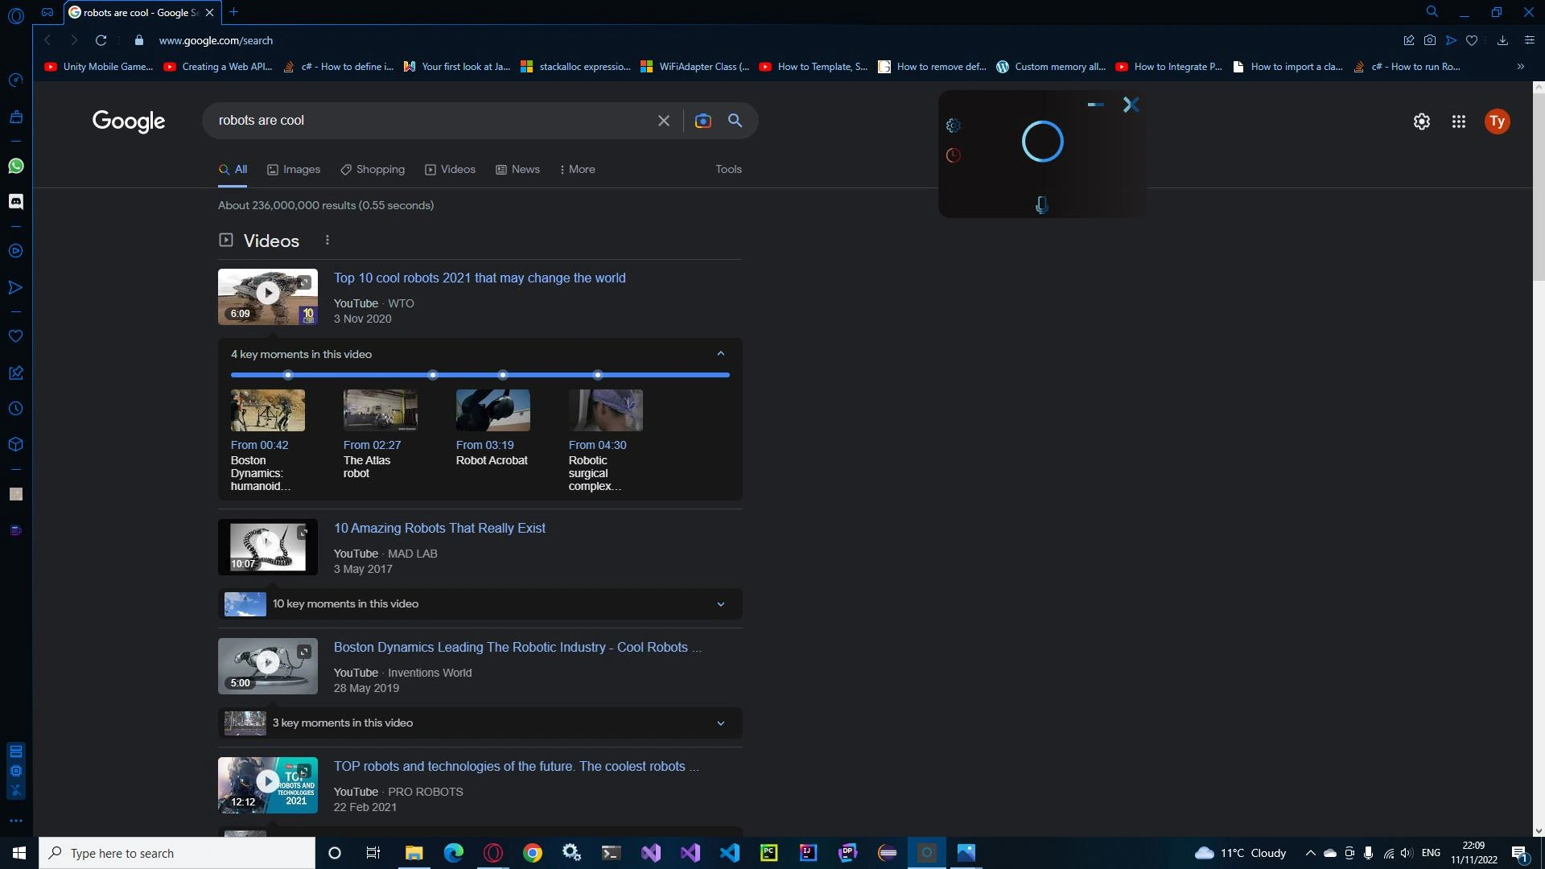Open Tools search options
The width and height of the screenshot is (1545, 869).
pyautogui.click(x=728, y=169)
